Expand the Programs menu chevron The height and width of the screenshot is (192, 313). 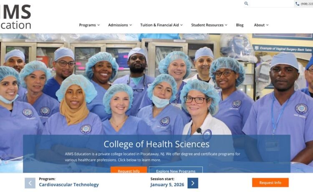coord(98,25)
